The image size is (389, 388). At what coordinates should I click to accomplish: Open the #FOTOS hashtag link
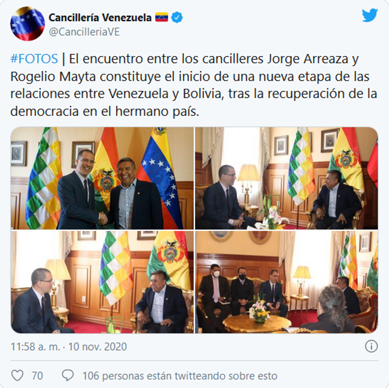point(34,59)
